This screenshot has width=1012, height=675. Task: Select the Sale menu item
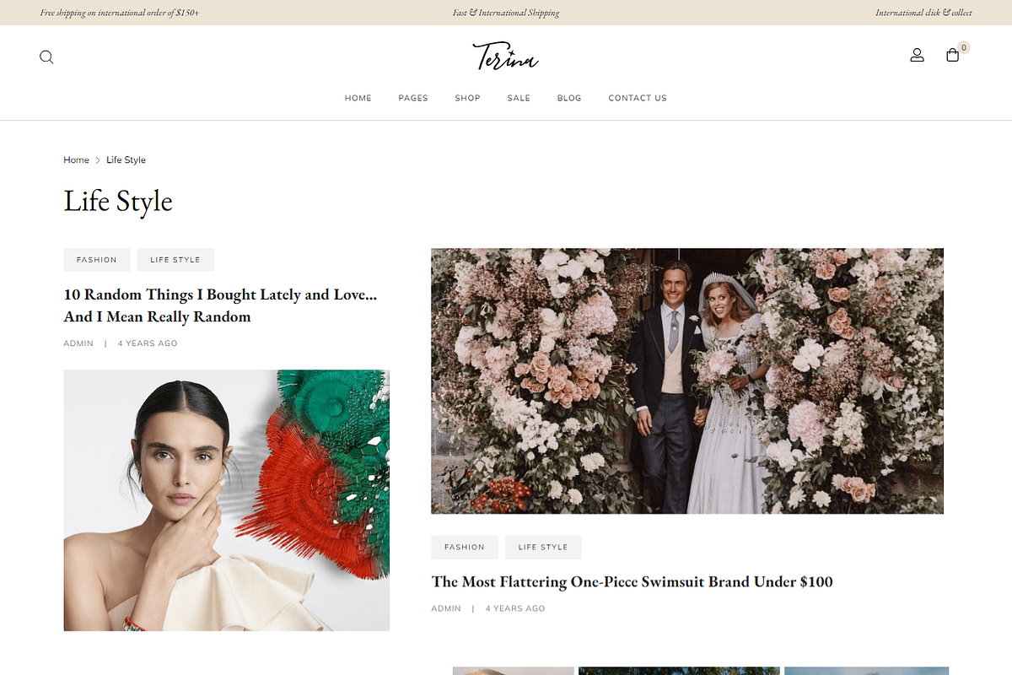pyautogui.click(x=519, y=98)
